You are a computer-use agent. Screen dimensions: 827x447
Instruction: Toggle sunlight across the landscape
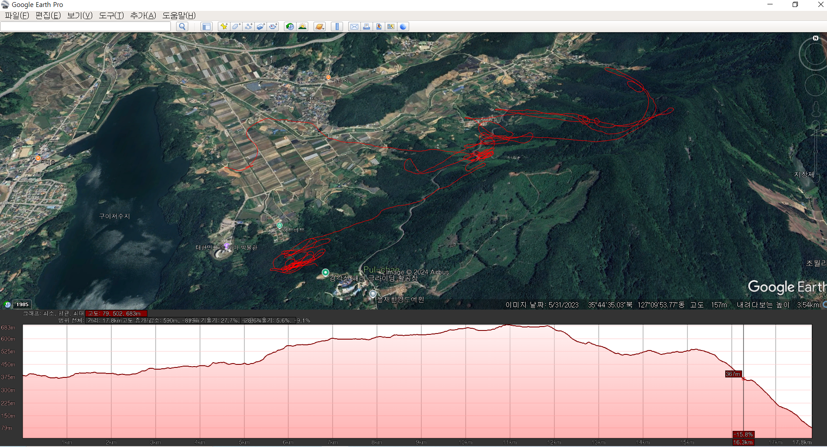tap(302, 27)
